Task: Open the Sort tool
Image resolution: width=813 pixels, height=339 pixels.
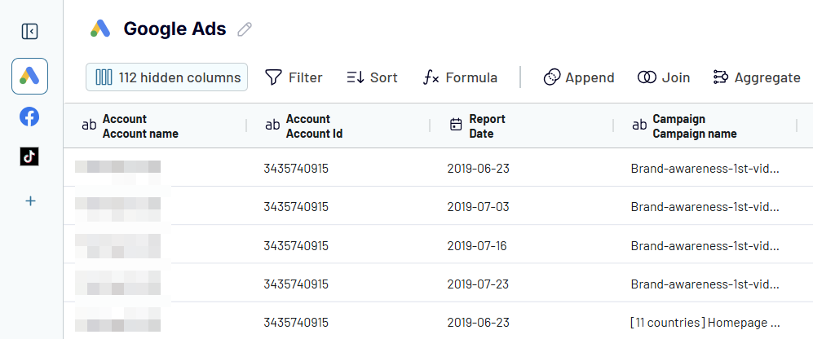Action: [x=372, y=77]
